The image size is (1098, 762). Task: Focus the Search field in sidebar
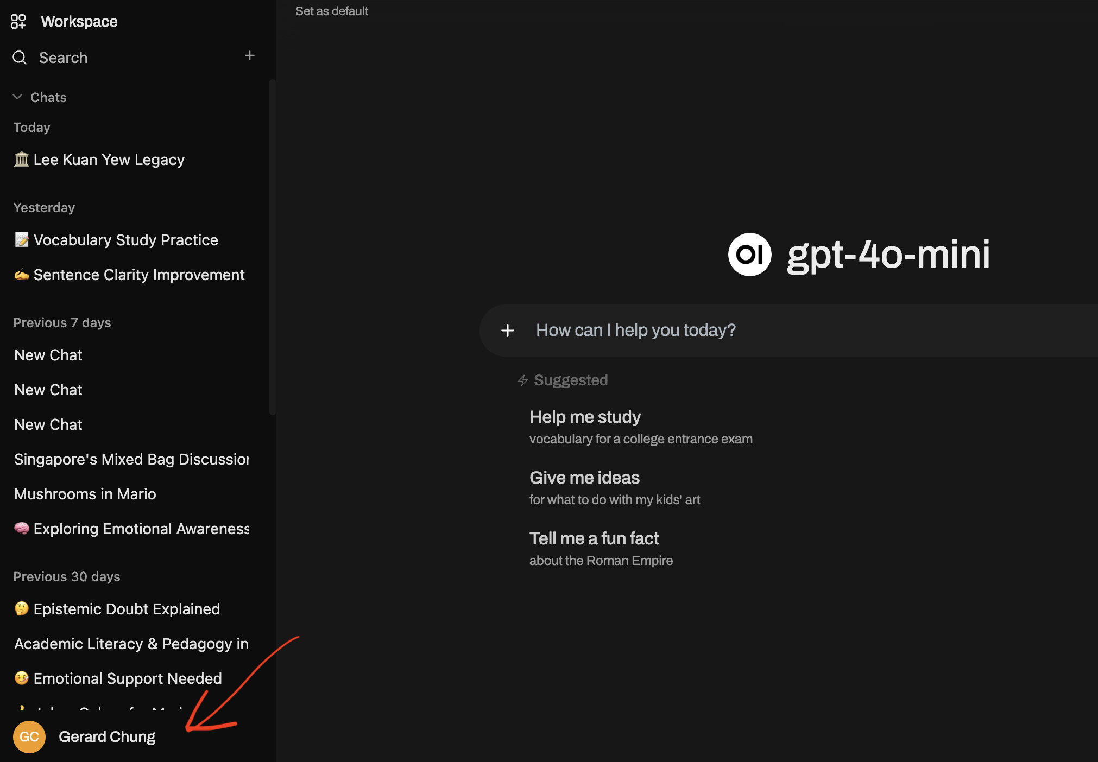(x=63, y=58)
